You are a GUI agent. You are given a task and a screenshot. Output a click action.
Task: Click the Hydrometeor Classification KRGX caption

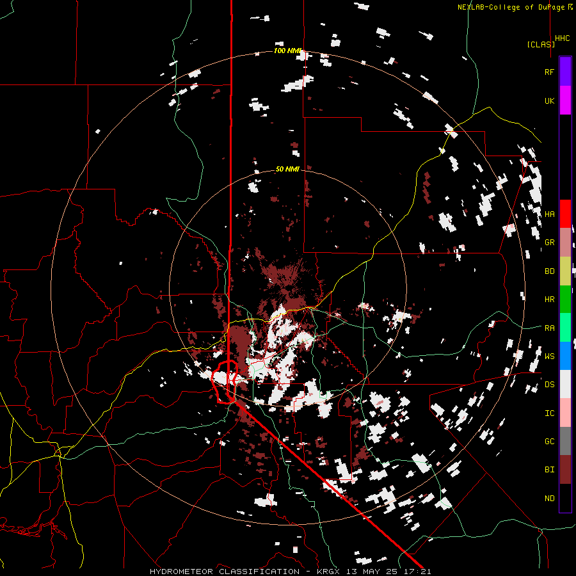pos(290,572)
